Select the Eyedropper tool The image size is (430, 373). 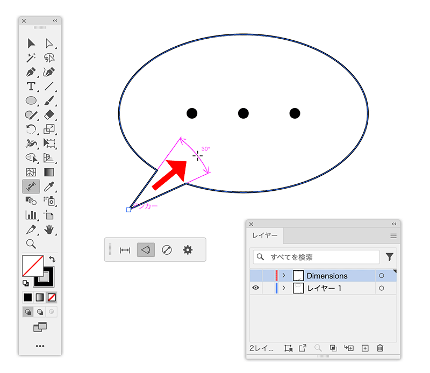pyautogui.click(x=49, y=186)
